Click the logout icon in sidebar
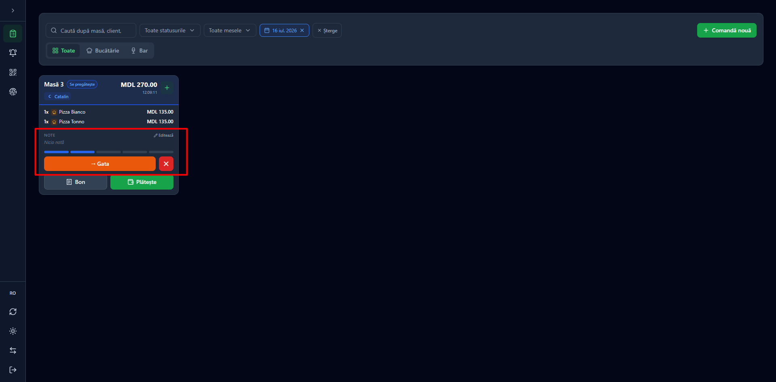The image size is (776, 382). (x=13, y=370)
